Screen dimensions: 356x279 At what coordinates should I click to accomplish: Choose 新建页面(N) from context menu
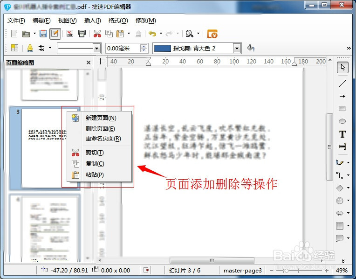(99, 118)
